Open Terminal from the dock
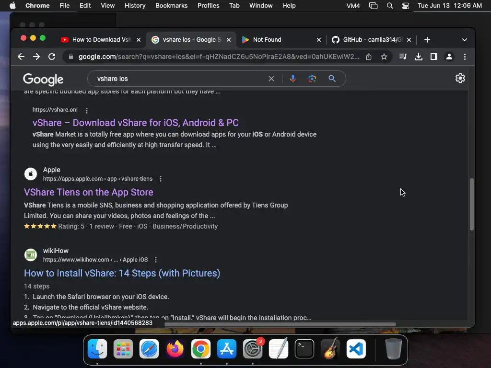The width and height of the screenshot is (491, 368). (x=304, y=349)
